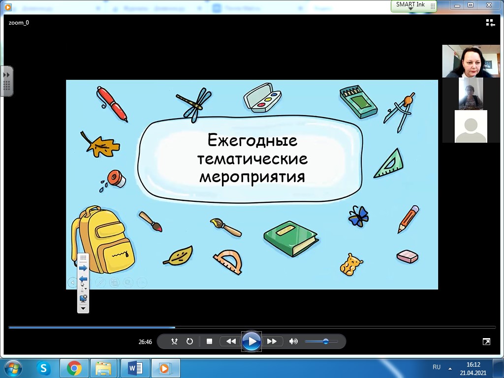Viewport: 504px width, 378px height.
Task: Click the fast forward button
Action: (272, 341)
